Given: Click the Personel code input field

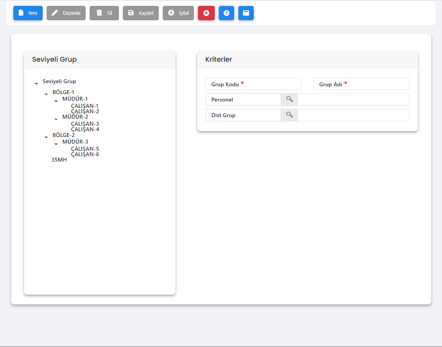Looking at the screenshot, I should click(x=243, y=100).
